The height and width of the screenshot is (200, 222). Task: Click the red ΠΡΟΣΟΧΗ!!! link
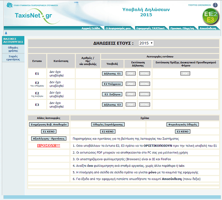49,146
